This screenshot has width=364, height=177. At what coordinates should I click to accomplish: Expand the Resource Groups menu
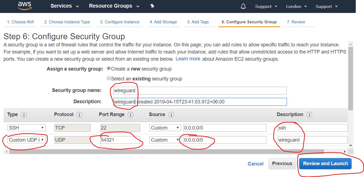tap(114, 6)
